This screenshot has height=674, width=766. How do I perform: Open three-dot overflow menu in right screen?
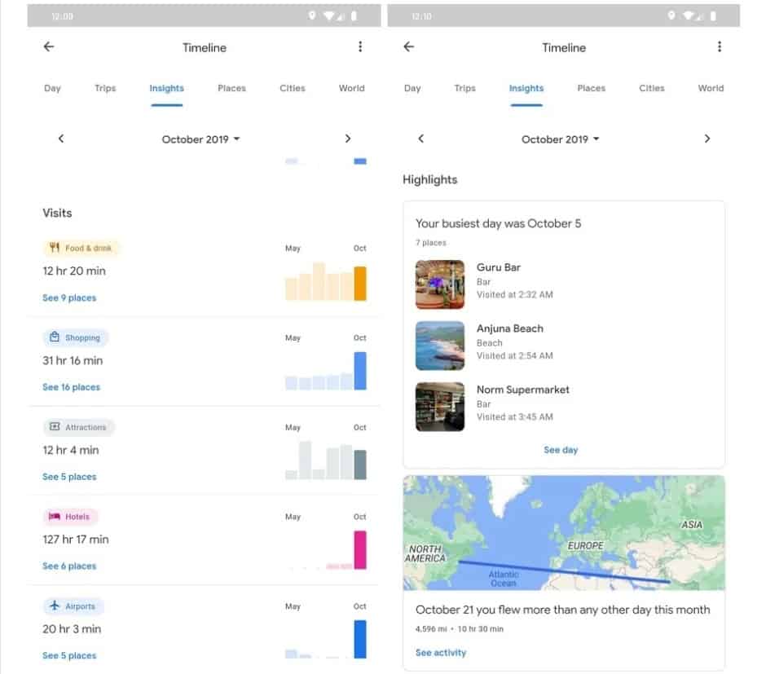(719, 47)
